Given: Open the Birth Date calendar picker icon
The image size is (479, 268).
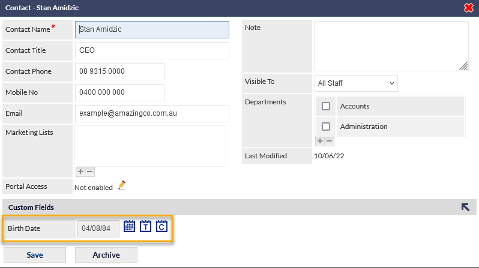Looking at the screenshot, I should pyautogui.click(x=129, y=226).
